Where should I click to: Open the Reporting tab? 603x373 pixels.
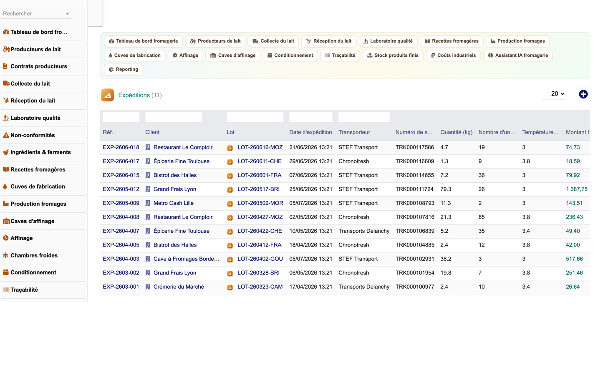pyautogui.click(x=124, y=70)
